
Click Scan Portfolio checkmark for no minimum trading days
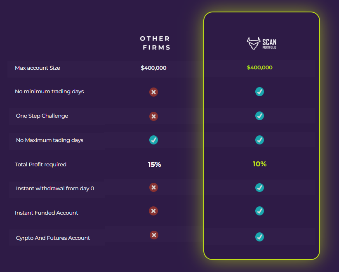tap(259, 92)
